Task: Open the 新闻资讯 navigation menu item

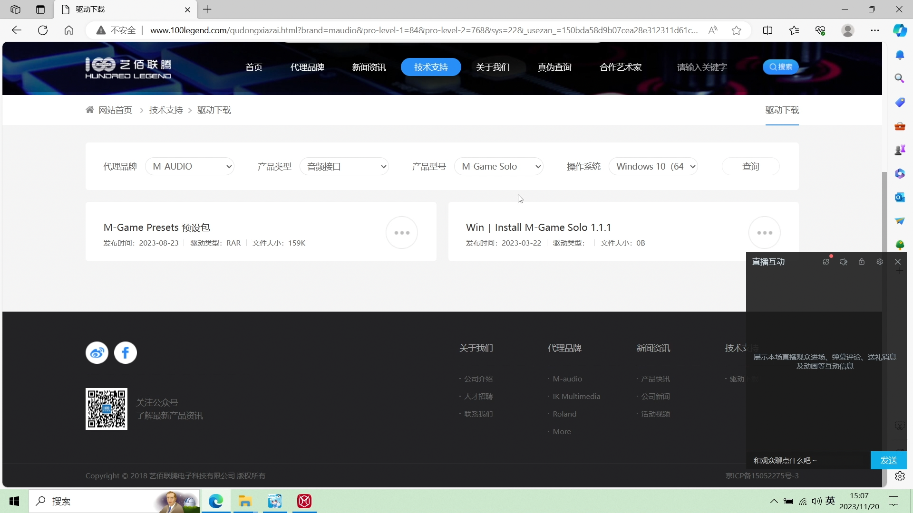Action: (369, 67)
